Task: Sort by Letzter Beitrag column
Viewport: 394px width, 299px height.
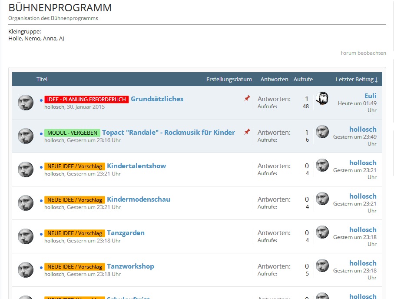Action: tap(357, 80)
